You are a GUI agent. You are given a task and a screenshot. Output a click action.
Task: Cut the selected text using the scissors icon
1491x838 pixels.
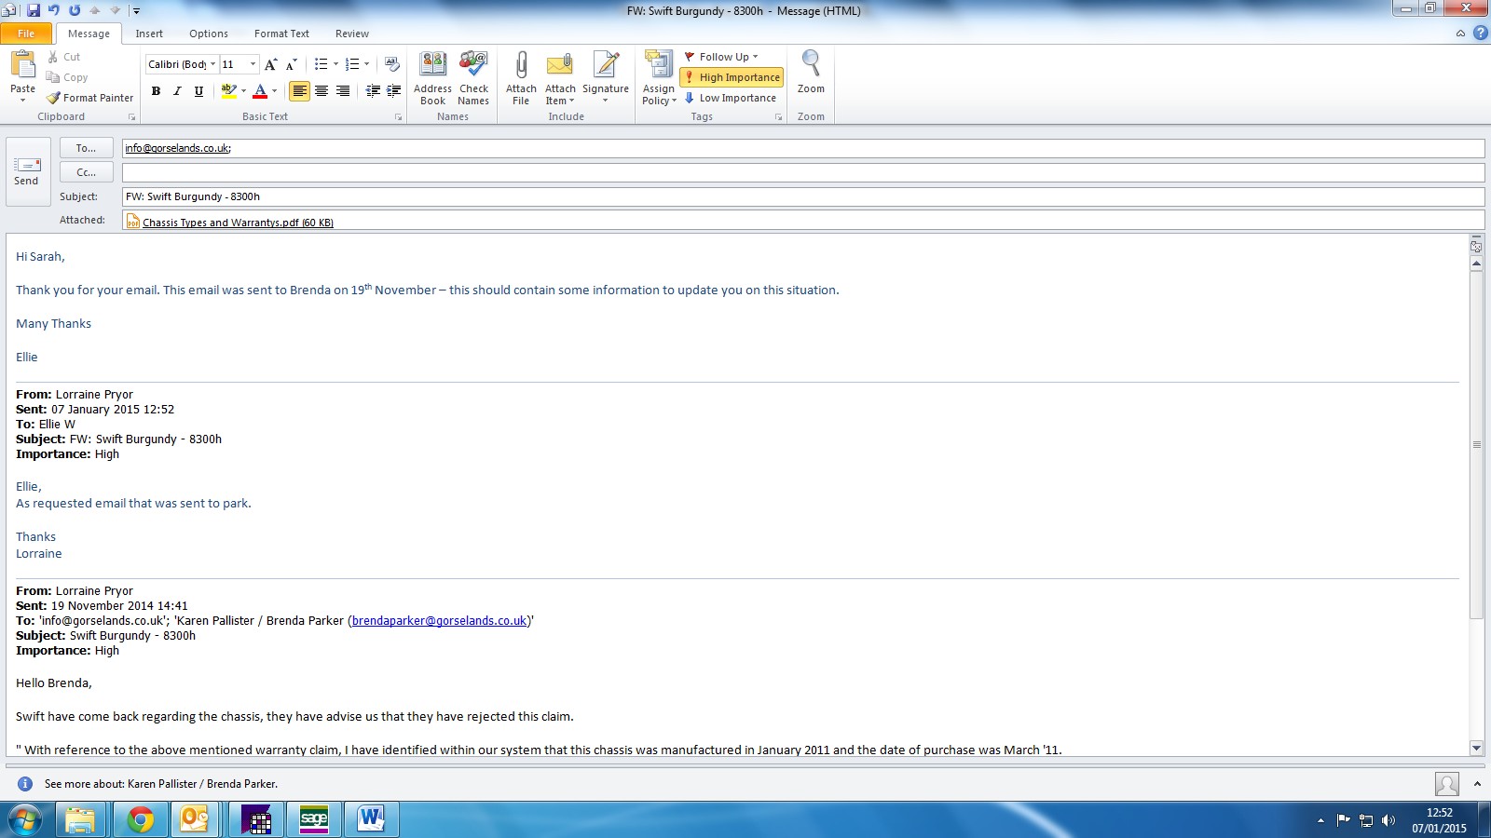click(x=53, y=57)
